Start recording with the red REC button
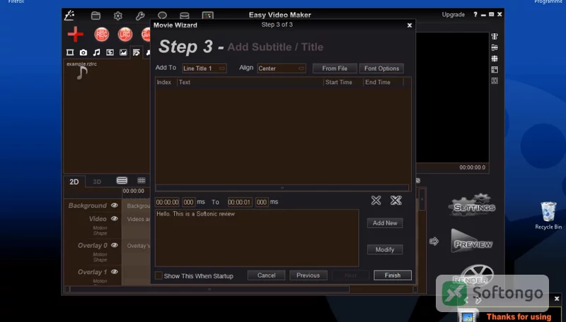Screen dimensions: 566x322 (102, 35)
